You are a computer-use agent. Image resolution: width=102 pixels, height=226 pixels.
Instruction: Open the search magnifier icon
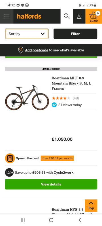pos(67,16)
